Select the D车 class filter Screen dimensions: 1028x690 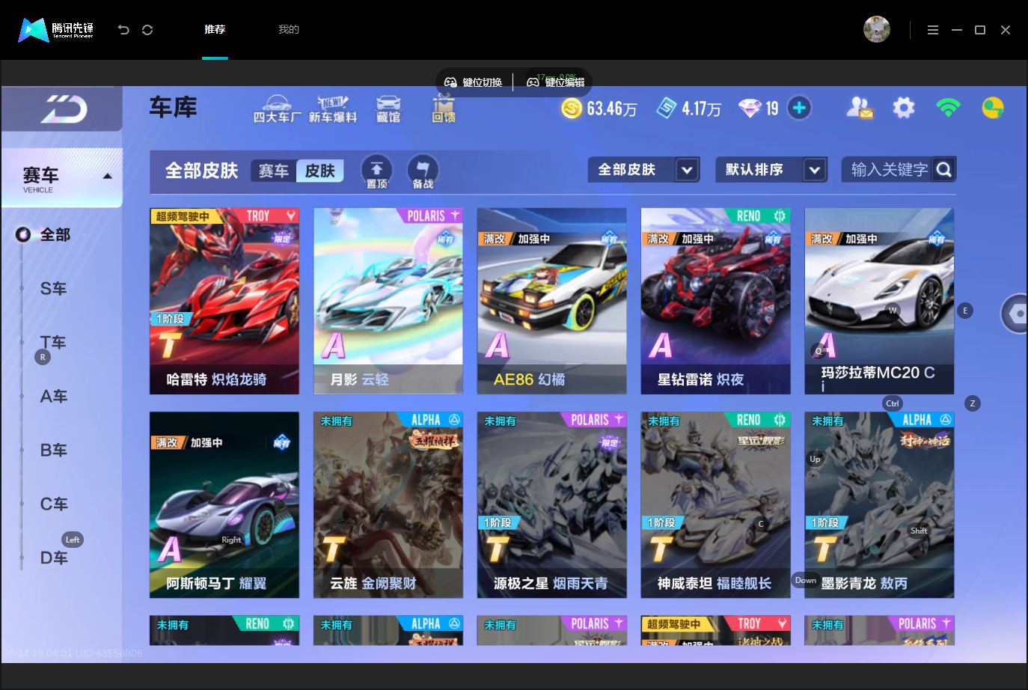click(x=54, y=558)
